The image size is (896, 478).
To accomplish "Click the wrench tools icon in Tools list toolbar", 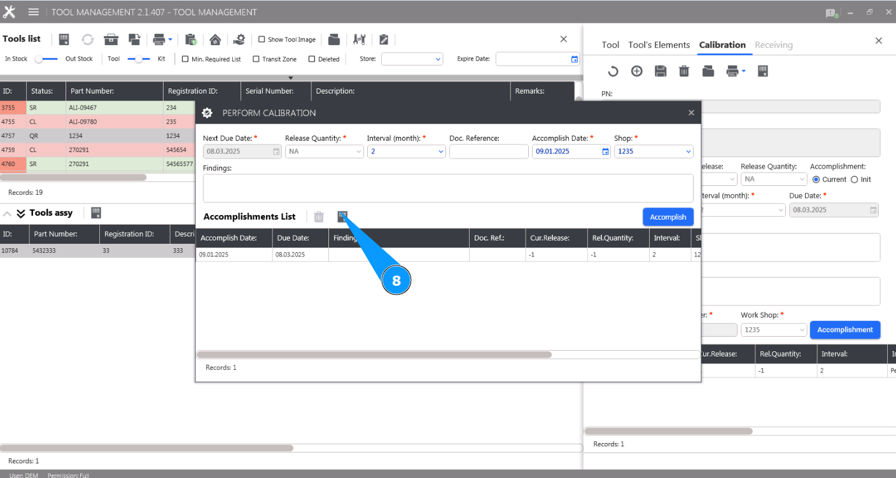I will [x=360, y=39].
